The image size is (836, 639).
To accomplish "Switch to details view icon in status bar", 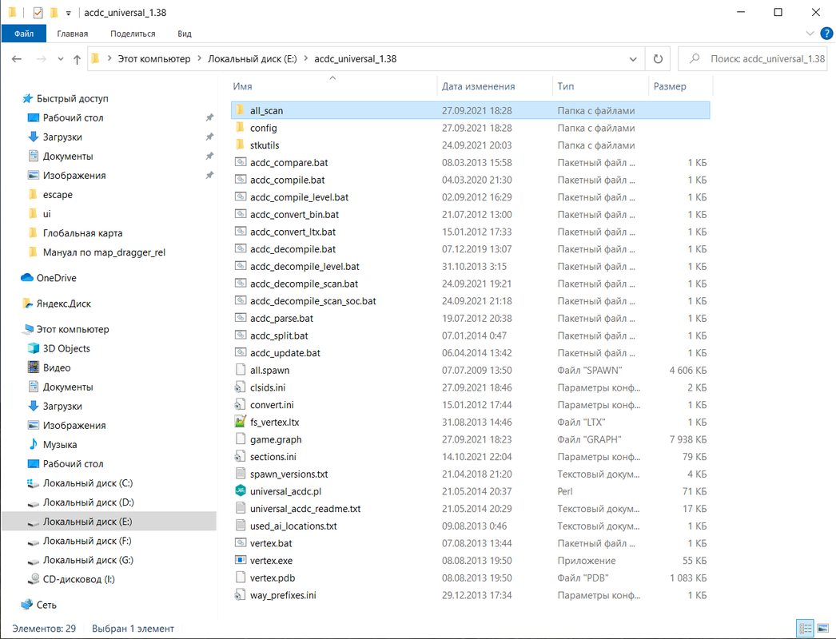I will pos(805,629).
